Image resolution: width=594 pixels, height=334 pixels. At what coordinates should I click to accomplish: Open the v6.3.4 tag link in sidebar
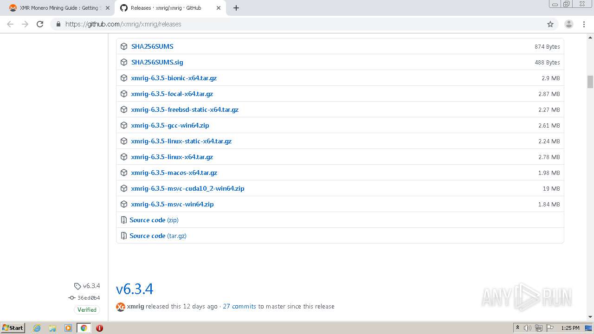tap(91, 286)
